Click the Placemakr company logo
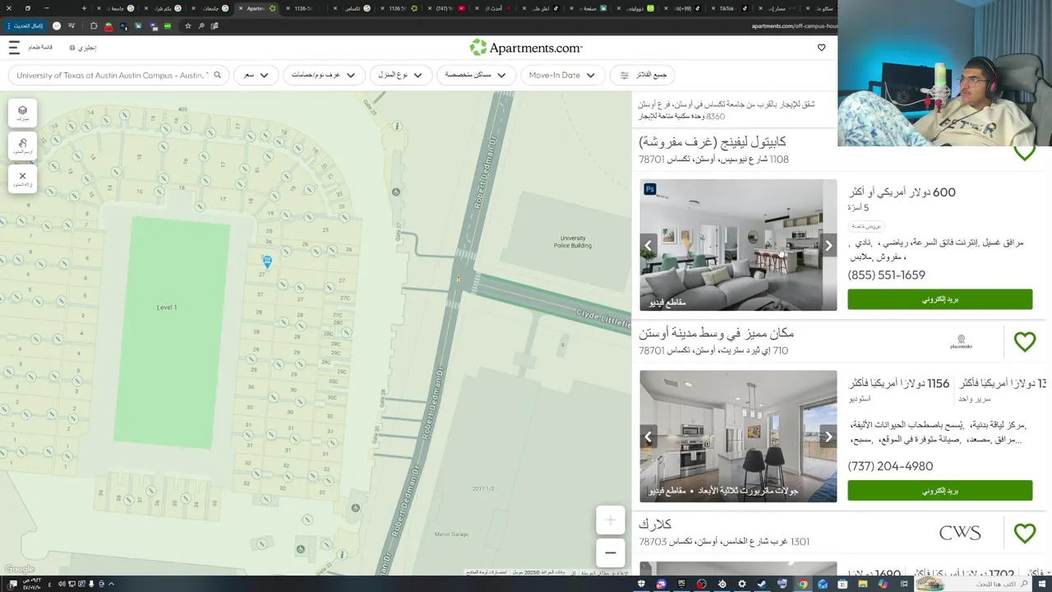The width and height of the screenshot is (1052, 592). click(961, 341)
